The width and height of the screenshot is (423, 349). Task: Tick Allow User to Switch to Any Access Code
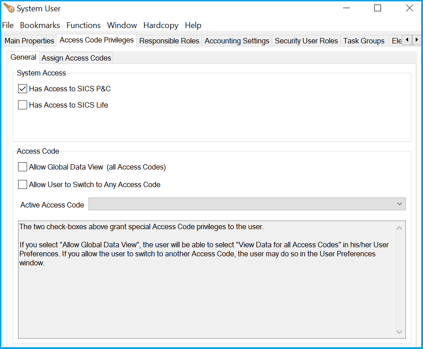pyautogui.click(x=23, y=184)
